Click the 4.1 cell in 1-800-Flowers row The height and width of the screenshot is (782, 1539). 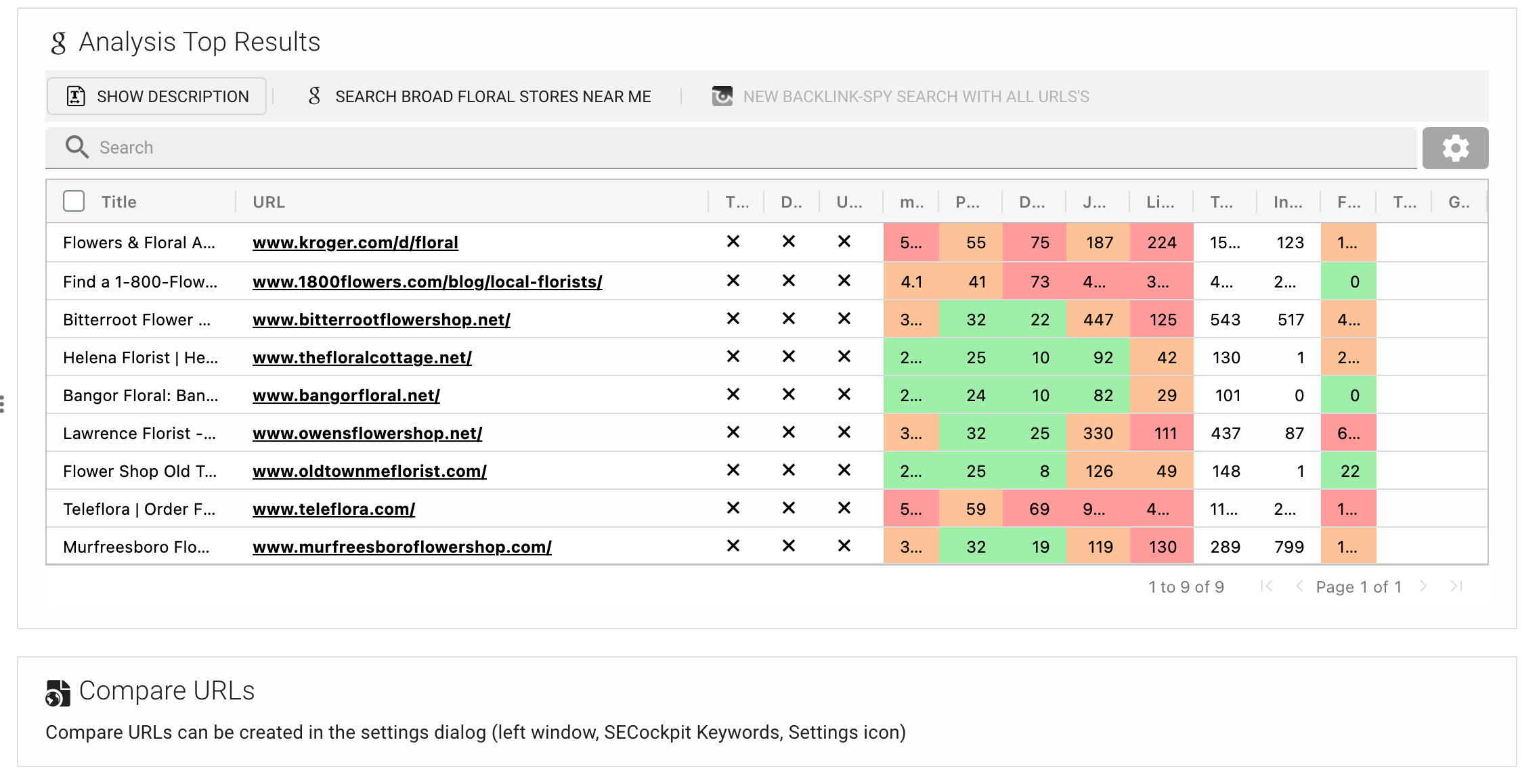(x=911, y=281)
